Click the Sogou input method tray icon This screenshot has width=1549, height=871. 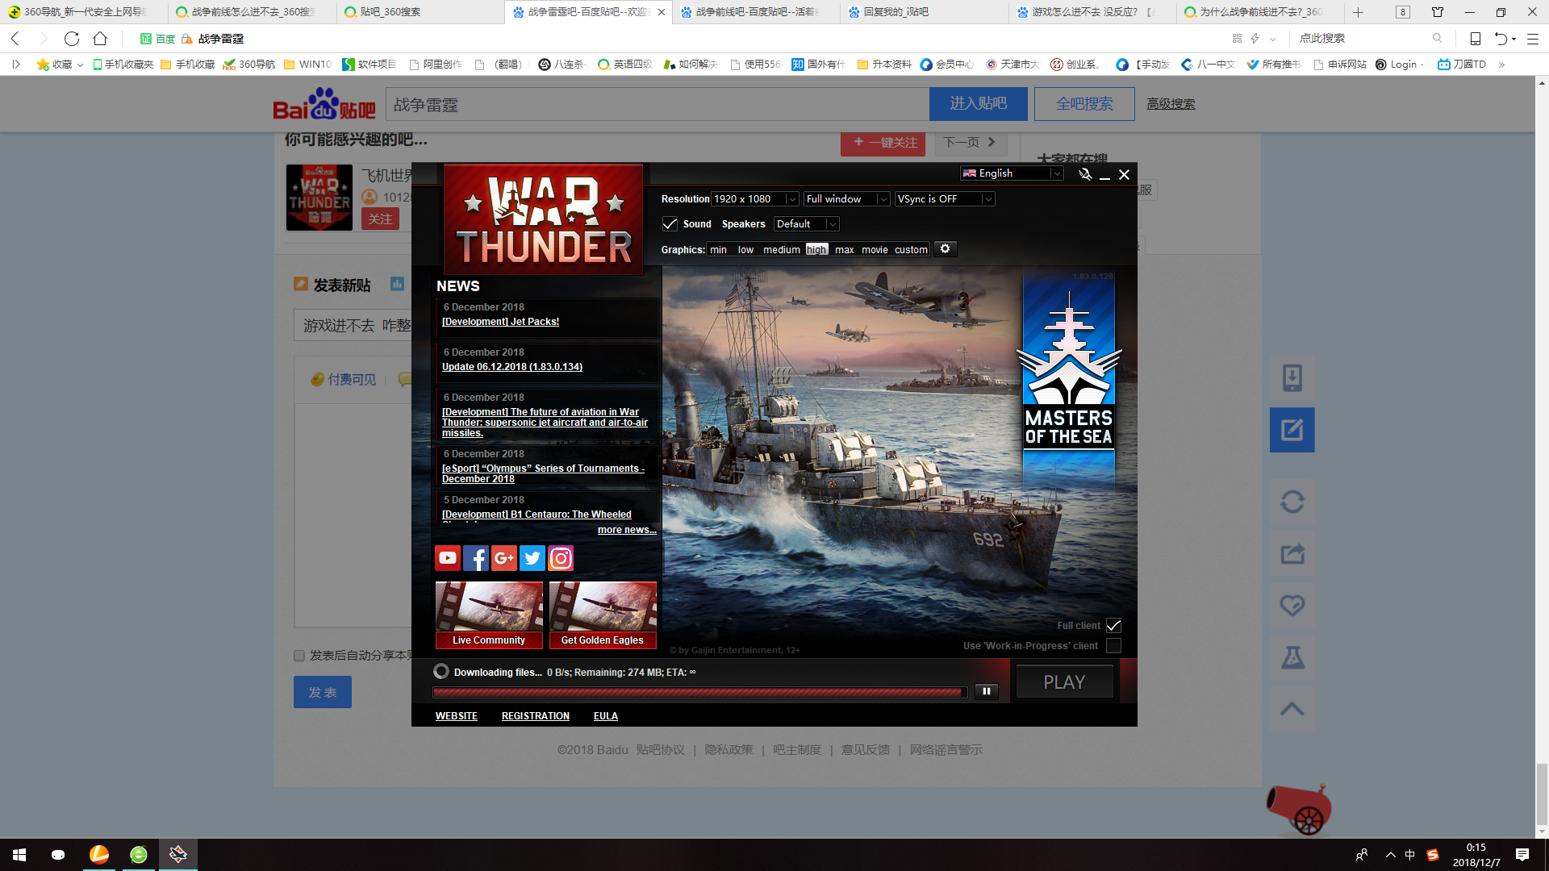coord(1433,855)
